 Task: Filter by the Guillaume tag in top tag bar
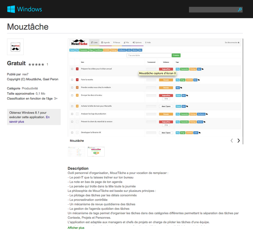[122, 50]
